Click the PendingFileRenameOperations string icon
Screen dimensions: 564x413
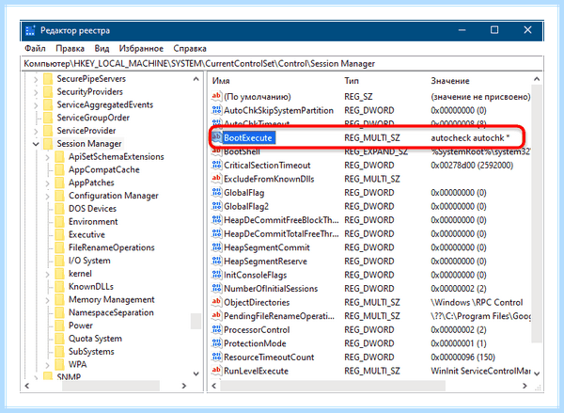216,316
